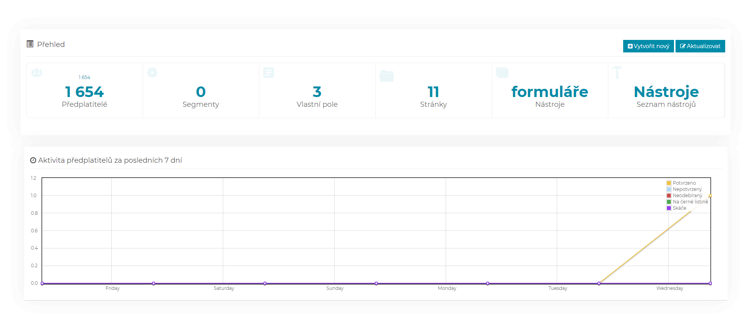Click the Potvrzeno yellow legend swatch

pos(669,183)
